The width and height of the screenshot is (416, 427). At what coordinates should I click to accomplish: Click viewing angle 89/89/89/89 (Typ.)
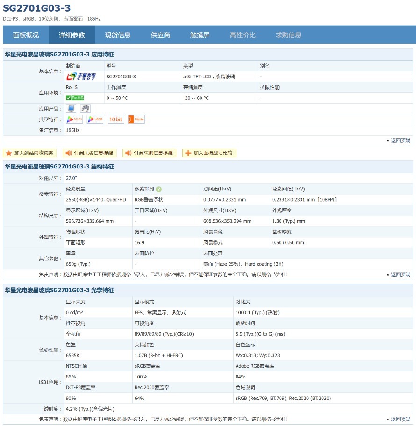tap(164, 334)
